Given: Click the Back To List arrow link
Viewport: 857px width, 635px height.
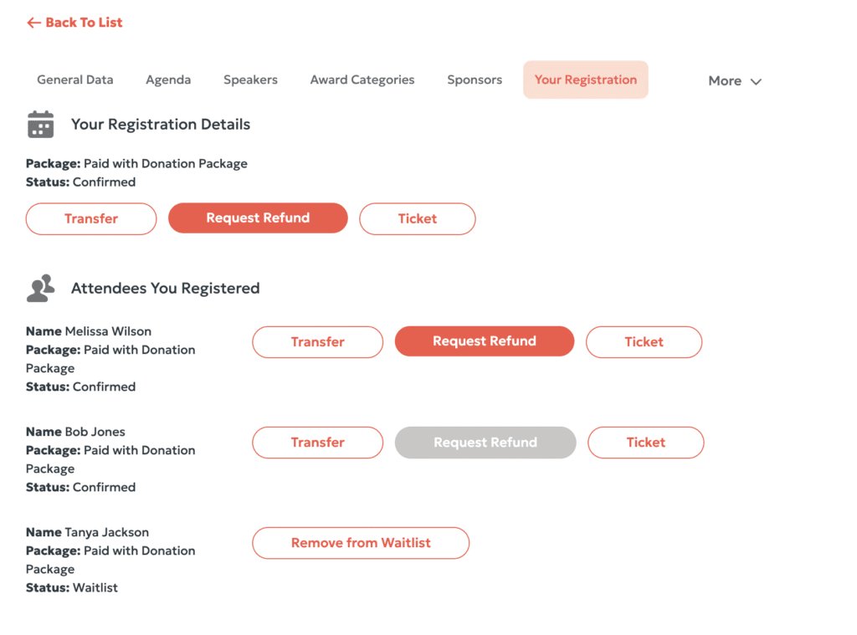Looking at the screenshot, I should (74, 23).
